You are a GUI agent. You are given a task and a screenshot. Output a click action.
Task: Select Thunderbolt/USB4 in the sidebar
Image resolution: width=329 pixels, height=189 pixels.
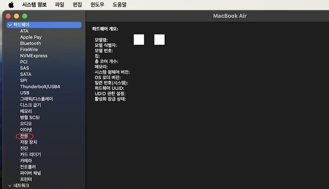tap(40, 87)
